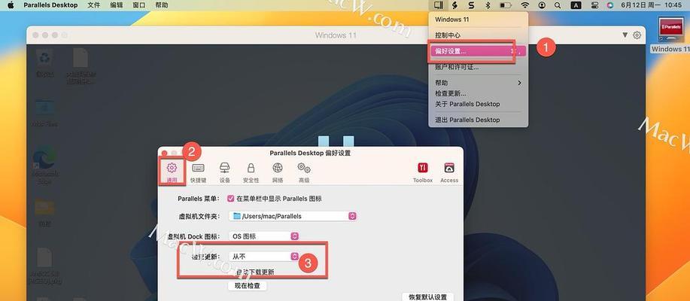Switch to the 快捷键 keyboard shortcuts tab

pos(198,172)
